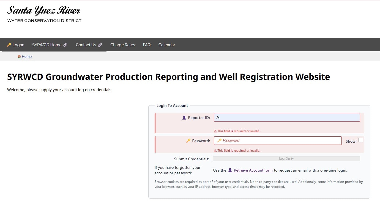Go to SYRWCD Home link in navbar
Image resolution: width=380 pixels, height=206 pixels.
tap(50, 45)
